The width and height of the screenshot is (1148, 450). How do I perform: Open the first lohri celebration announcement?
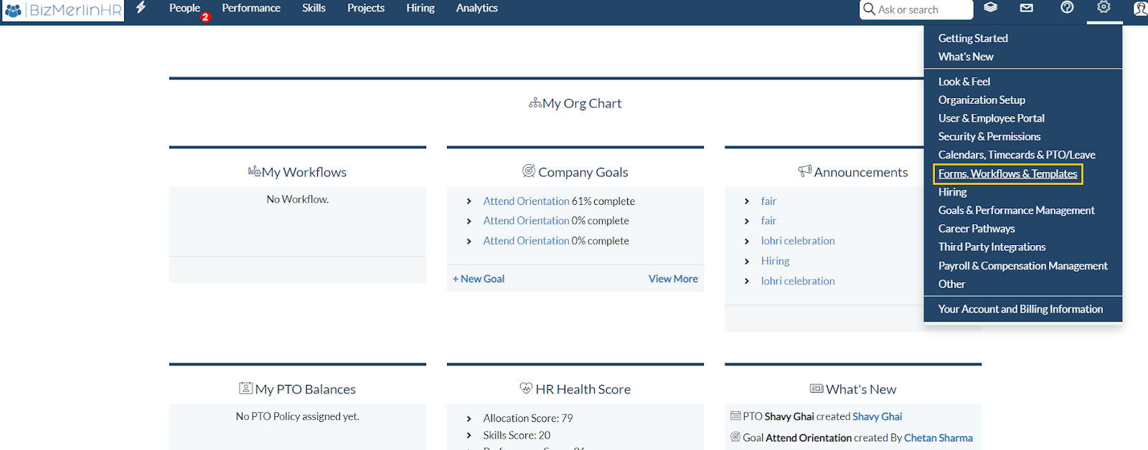point(798,241)
